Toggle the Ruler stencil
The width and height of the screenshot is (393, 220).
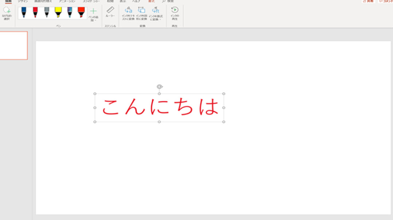110,12
